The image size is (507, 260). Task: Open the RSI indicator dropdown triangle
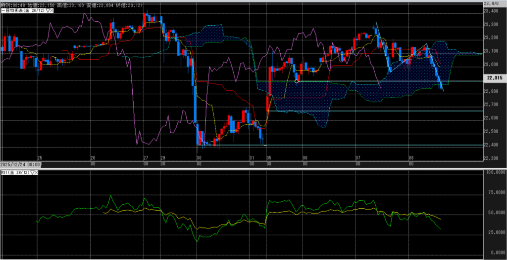(32, 172)
